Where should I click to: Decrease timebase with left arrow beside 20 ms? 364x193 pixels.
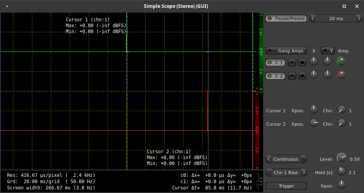point(313,19)
